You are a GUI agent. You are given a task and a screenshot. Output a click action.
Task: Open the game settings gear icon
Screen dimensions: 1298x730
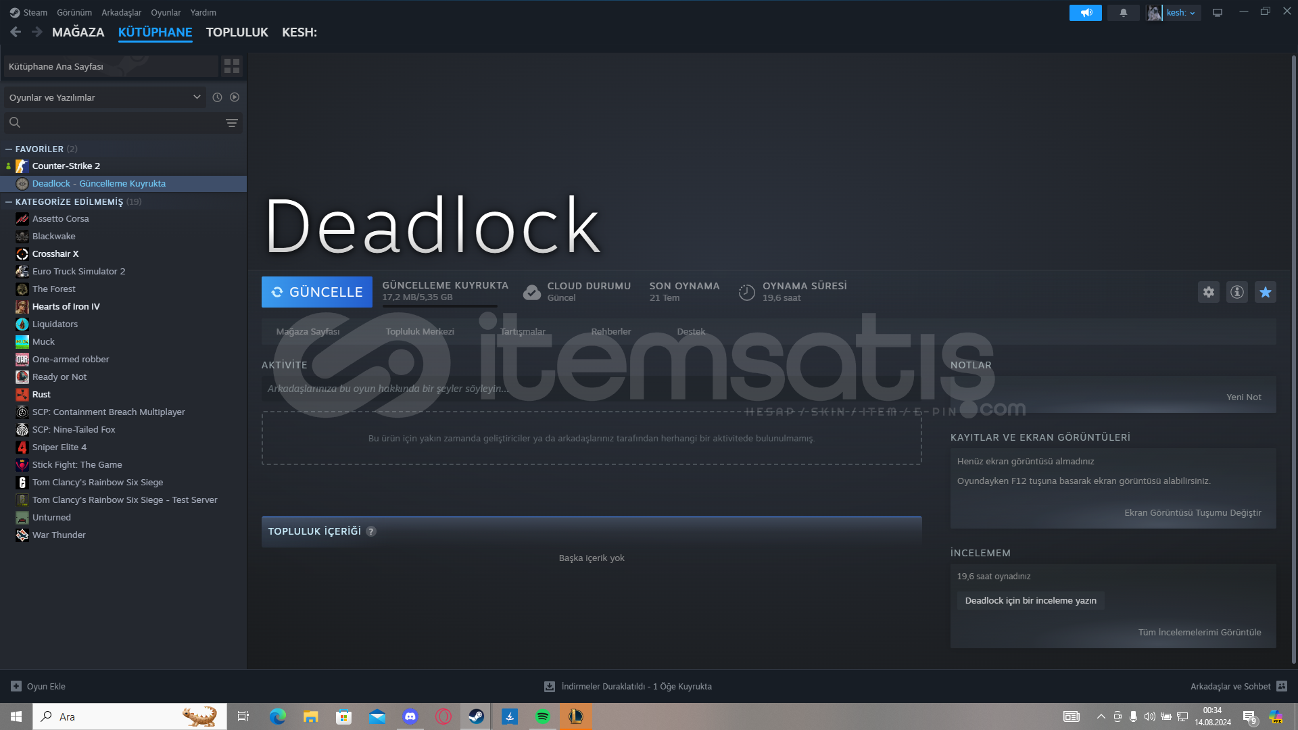(1209, 292)
